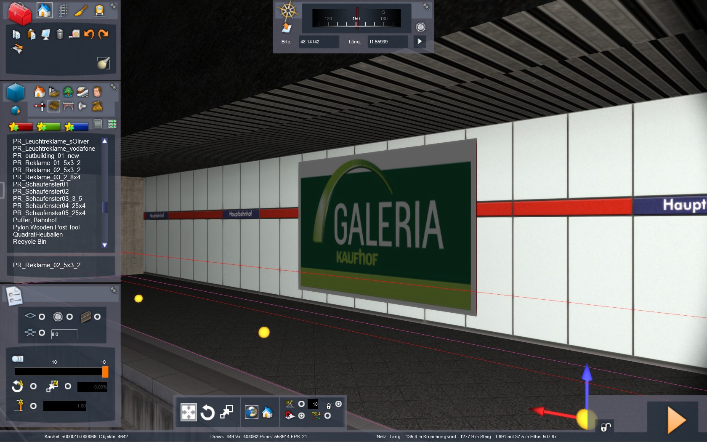Screen dimensions: 707x442
Task: Click the small blue cube with arrow
Action: click(x=16, y=110)
